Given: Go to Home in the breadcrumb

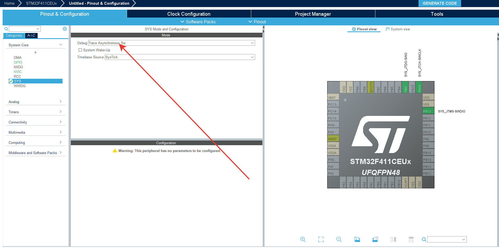Looking at the screenshot, I should coord(9,3).
